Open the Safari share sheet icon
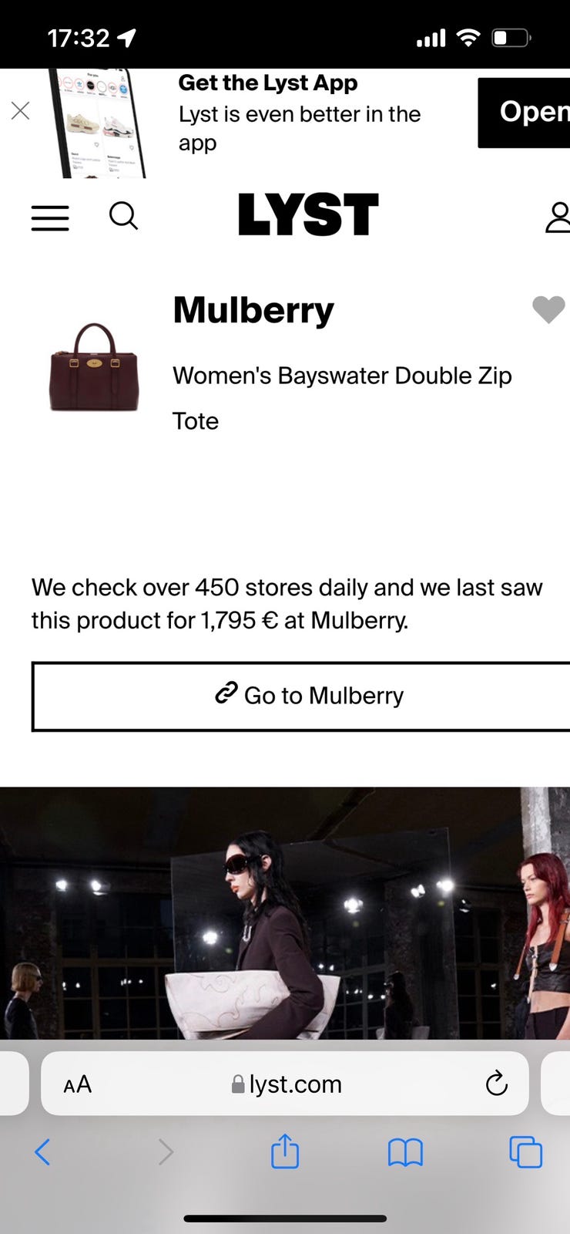 point(285,1151)
